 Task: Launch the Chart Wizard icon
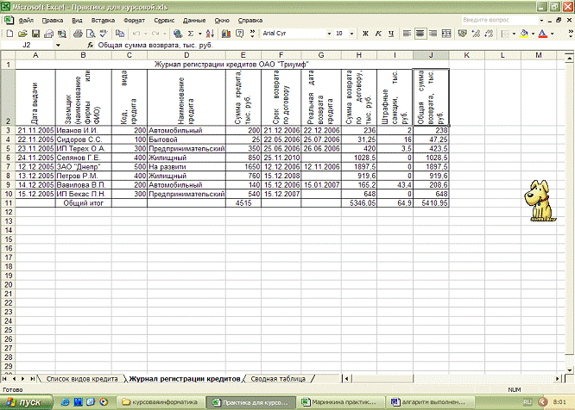click(x=225, y=34)
